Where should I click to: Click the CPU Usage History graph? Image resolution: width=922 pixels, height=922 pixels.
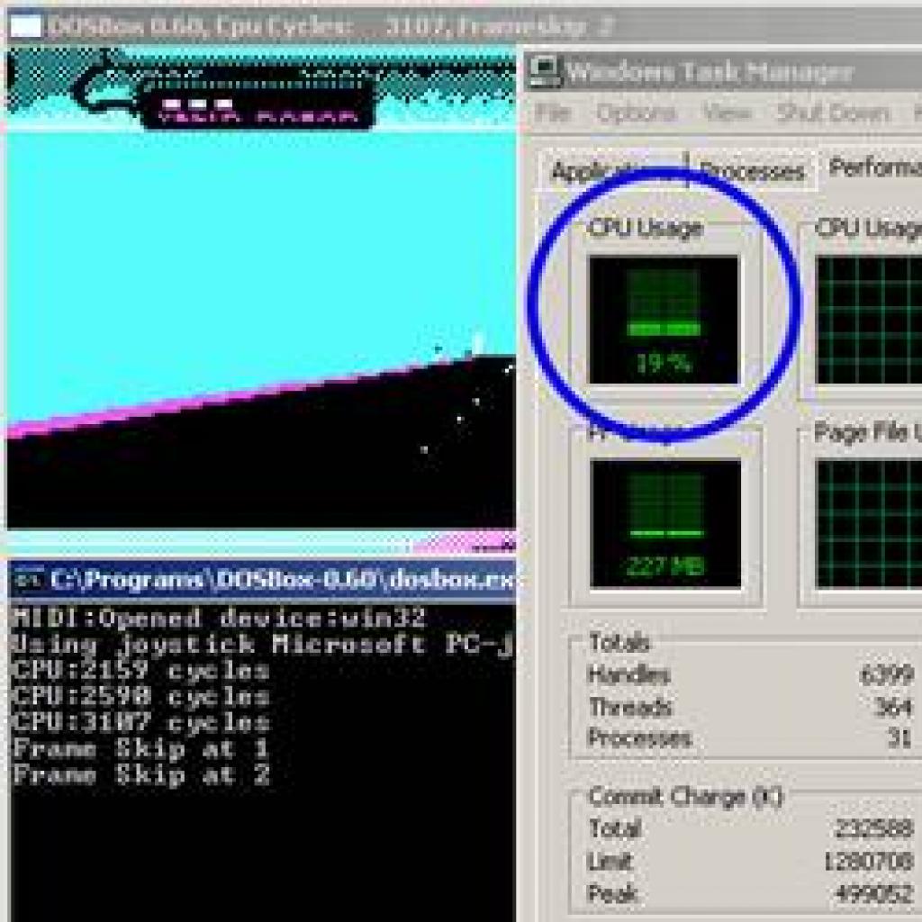click(869, 321)
